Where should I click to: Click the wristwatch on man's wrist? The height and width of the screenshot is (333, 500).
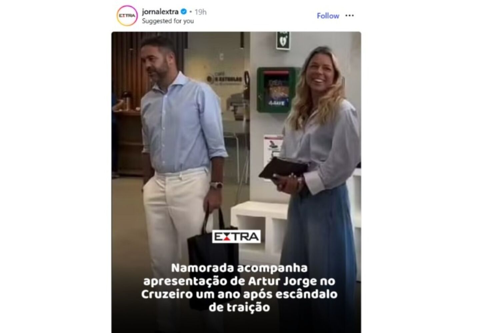(x=216, y=185)
